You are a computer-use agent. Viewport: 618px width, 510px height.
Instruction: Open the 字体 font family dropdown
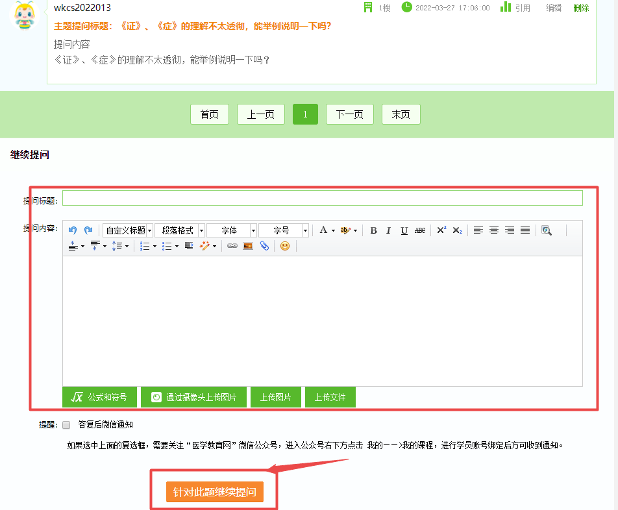231,230
